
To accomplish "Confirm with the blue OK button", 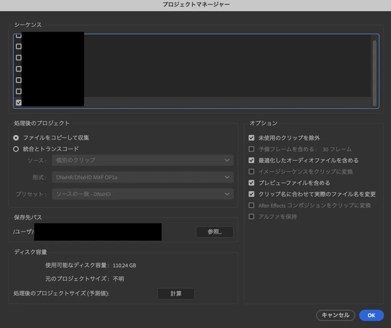I will [x=371, y=315].
